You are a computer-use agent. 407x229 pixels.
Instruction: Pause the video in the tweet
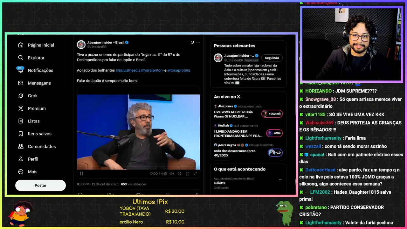(82, 173)
